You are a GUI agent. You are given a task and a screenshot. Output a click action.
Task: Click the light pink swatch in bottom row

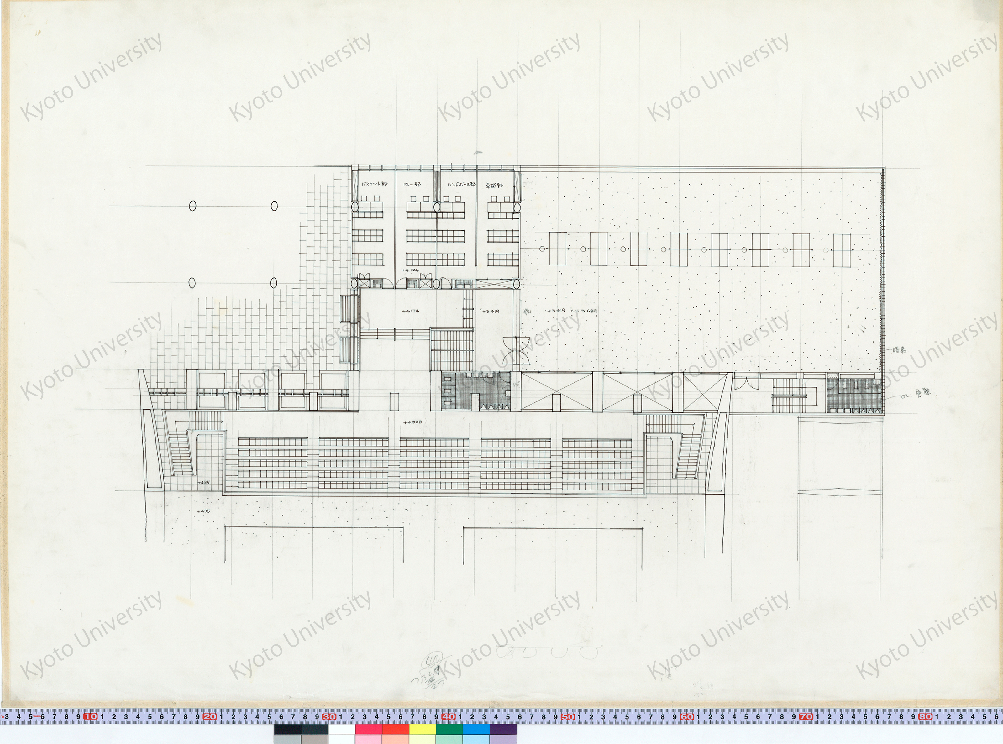pyautogui.click(x=368, y=740)
